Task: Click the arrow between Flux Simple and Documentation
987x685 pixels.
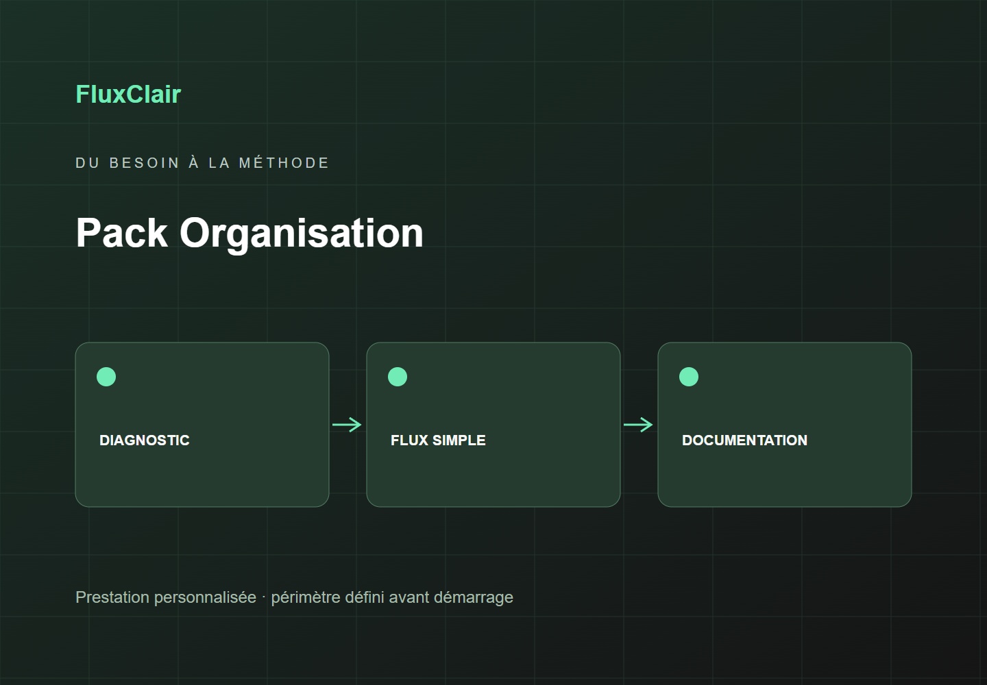Action: (x=638, y=425)
